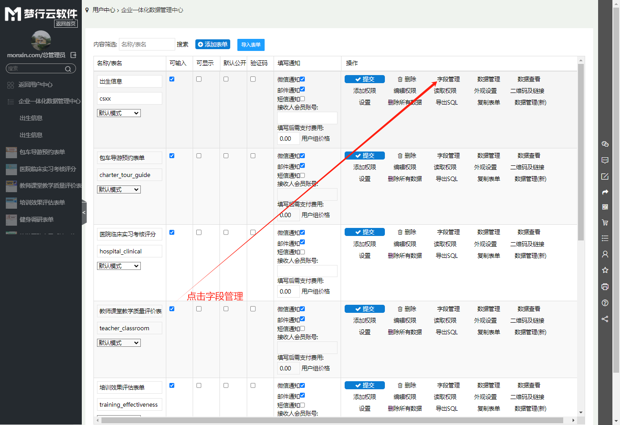
Task: Click the 导入表单 button
Action: [x=251, y=45]
